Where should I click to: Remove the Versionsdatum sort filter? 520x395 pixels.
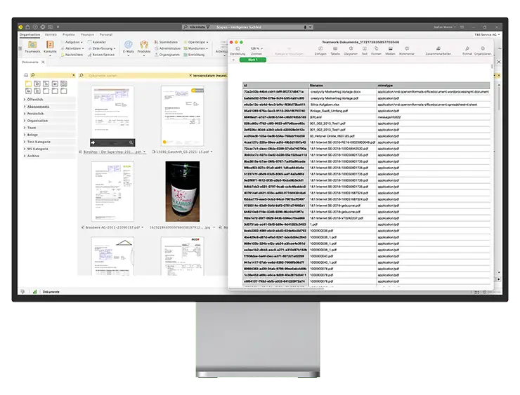[190, 76]
